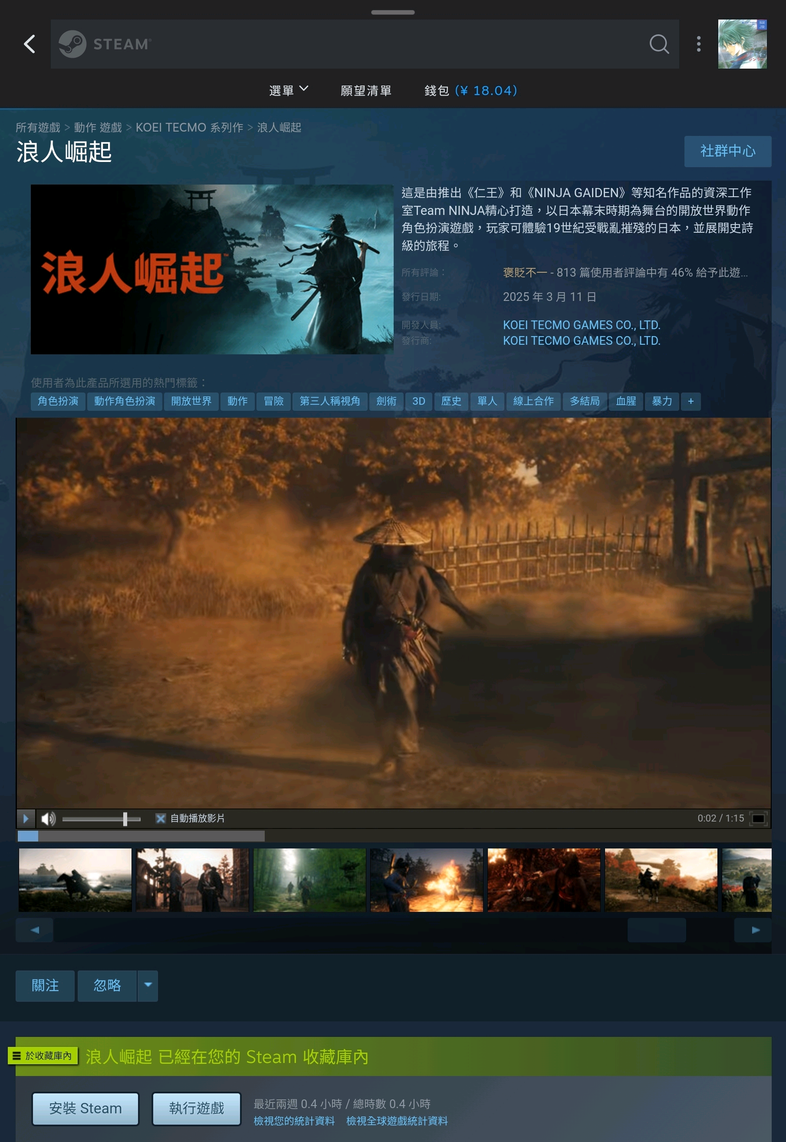Select the 動作角色扮演 tag
The width and height of the screenshot is (786, 1142).
pos(125,401)
